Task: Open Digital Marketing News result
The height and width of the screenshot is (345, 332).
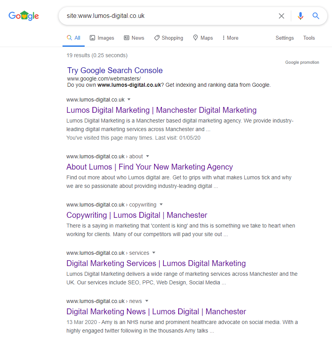Action: pyautogui.click(x=156, y=312)
